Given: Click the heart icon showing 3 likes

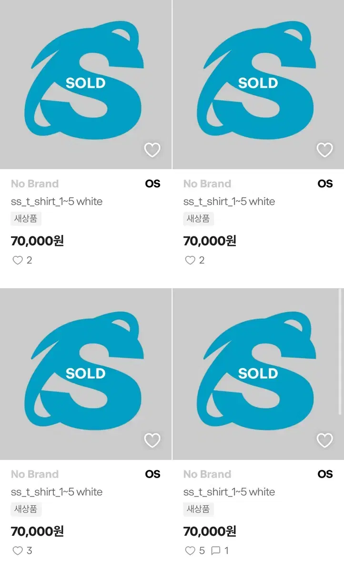Looking at the screenshot, I should point(18,551).
